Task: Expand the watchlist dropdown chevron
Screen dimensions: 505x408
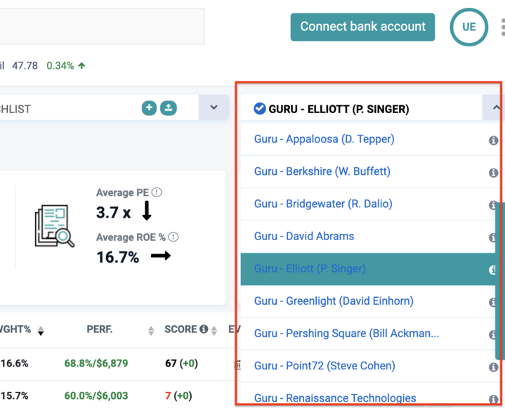Action: pos(214,107)
